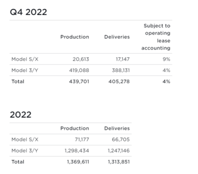Click the Subject to operating lease accounting header
The height and width of the screenshot is (174, 198).
(156, 37)
